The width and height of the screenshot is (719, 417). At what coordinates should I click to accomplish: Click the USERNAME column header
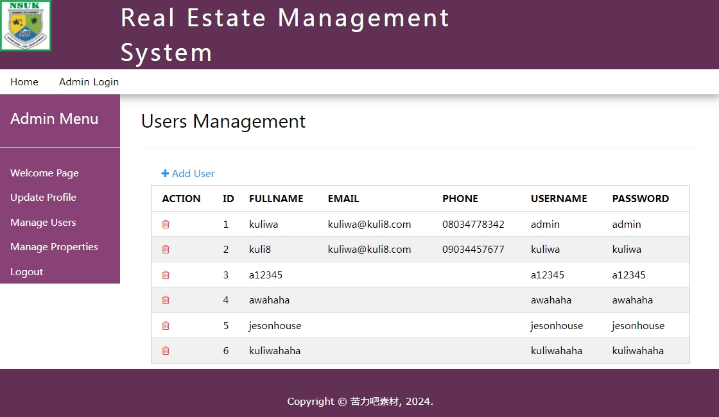pyautogui.click(x=559, y=199)
